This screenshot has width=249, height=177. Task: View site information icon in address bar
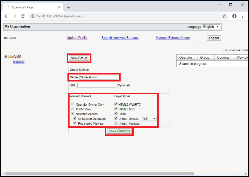click(x=33, y=16)
